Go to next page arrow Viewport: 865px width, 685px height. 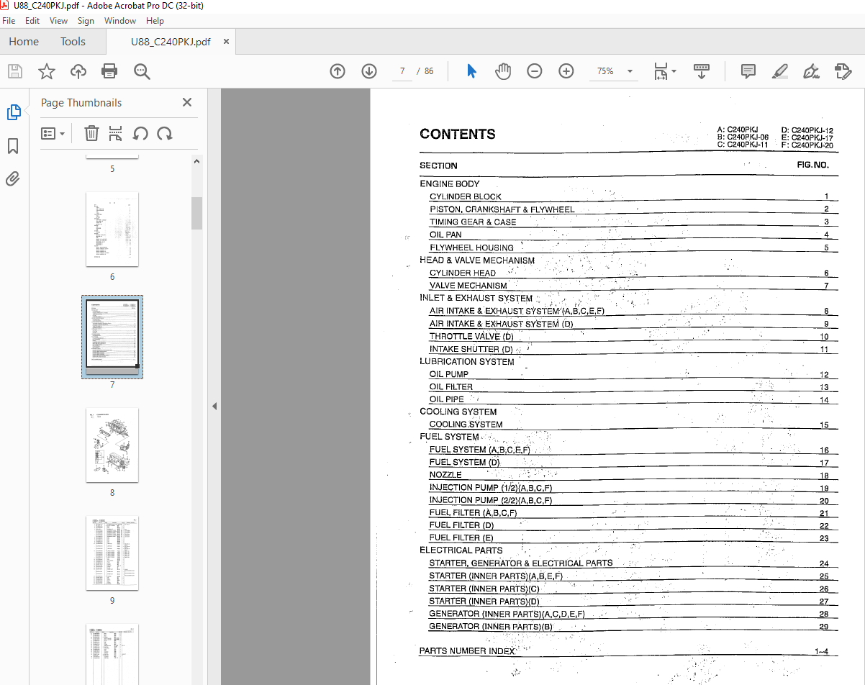tap(369, 71)
